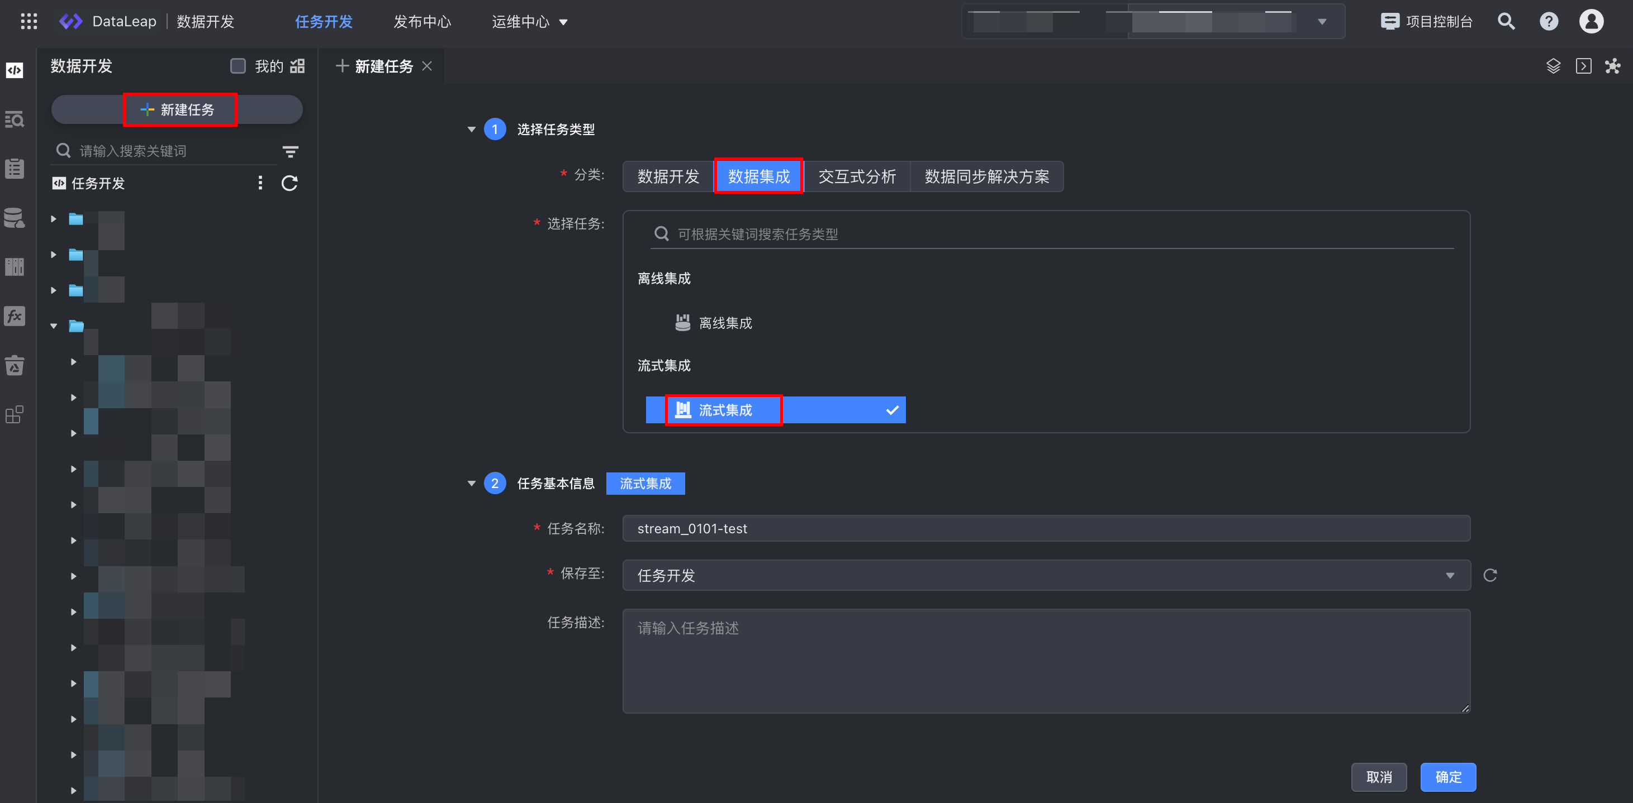
Task: Click the dependency graph icon at top right
Action: [1613, 66]
